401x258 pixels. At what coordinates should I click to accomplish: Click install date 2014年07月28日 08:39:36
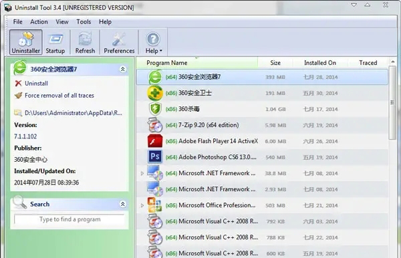click(x=46, y=182)
